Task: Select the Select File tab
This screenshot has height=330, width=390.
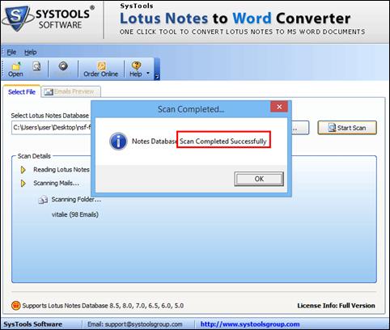Action: pyautogui.click(x=22, y=91)
